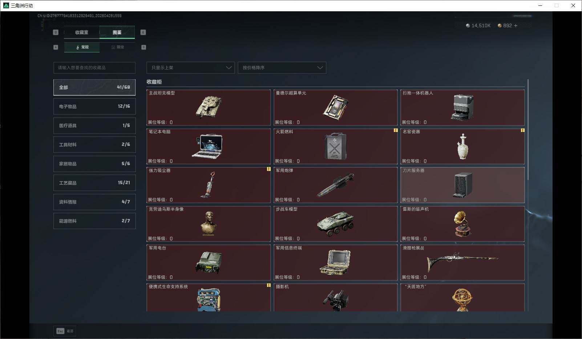The height and width of the screenshot is (339, 582).
Task: Select the 火箭燃料 fuel canister icon
Action: (x=335, y=146)
